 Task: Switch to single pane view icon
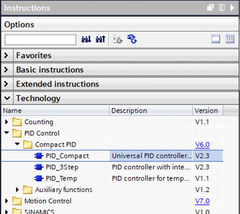(216, 39)
